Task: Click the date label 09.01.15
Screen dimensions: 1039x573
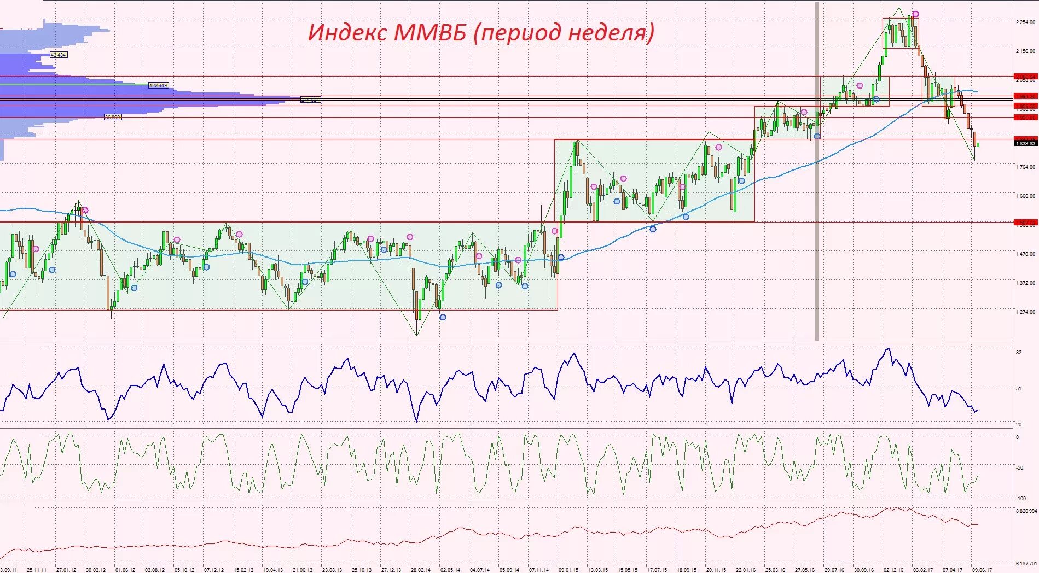Action: click(x=568, y=570)
